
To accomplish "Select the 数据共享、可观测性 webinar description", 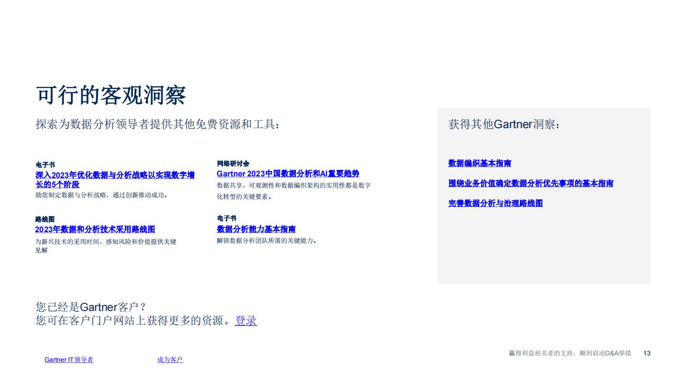I will click(x=294, y=191).
